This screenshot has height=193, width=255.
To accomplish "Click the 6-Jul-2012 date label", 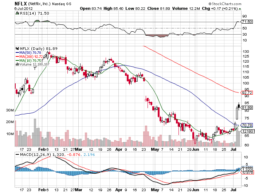I will [23, 8].
